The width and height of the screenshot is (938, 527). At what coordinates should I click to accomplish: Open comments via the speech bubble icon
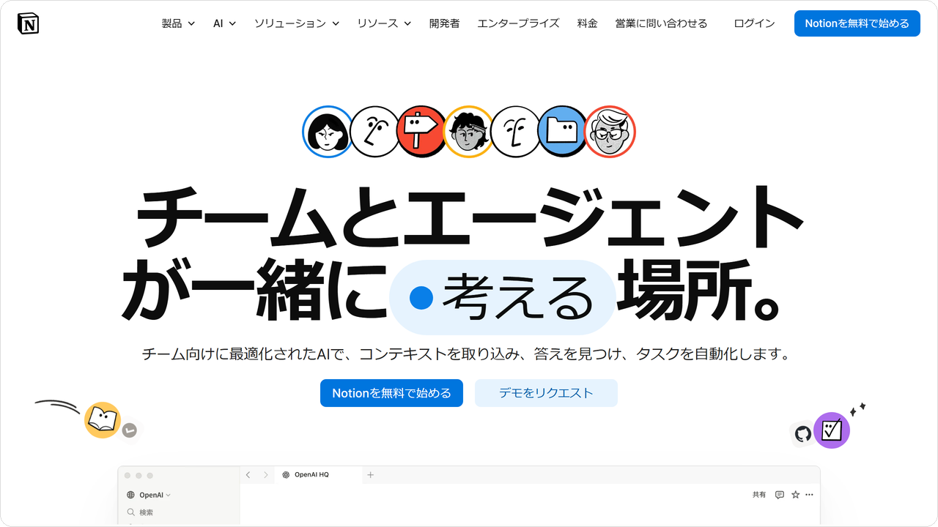coord(780,495)
